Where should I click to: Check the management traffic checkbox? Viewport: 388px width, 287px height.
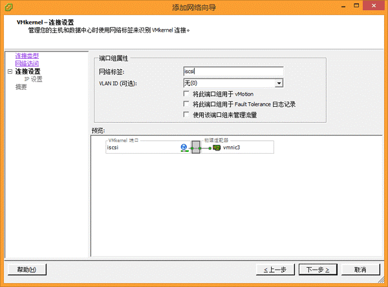[x=186, y=114]
